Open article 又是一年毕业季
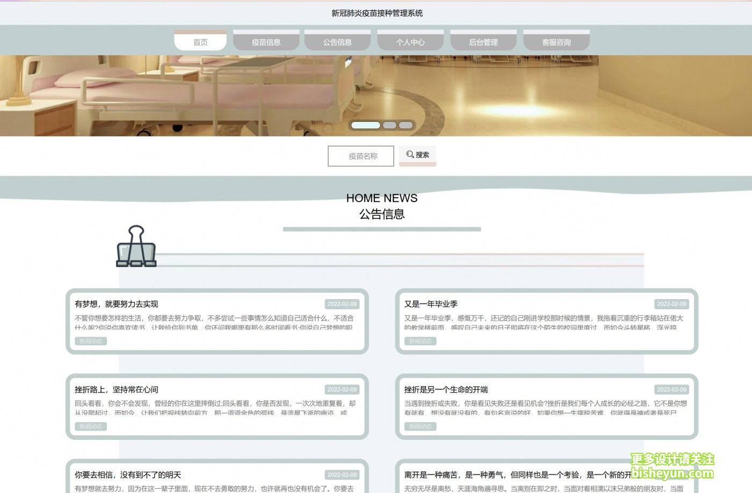The image size is (752, 493). click(x=431, y=304)
